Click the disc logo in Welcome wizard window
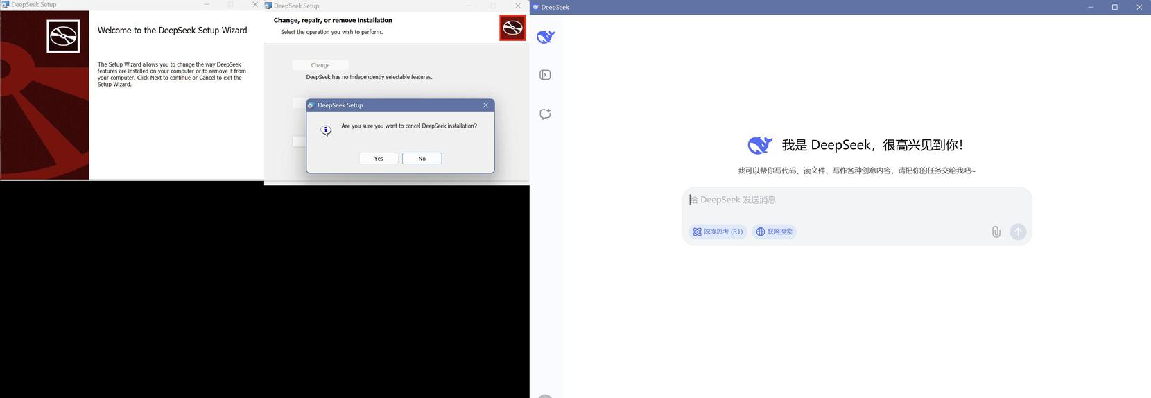Image resolution: width=1151 pixels, height=398 pixels. (x=63, y=36)
